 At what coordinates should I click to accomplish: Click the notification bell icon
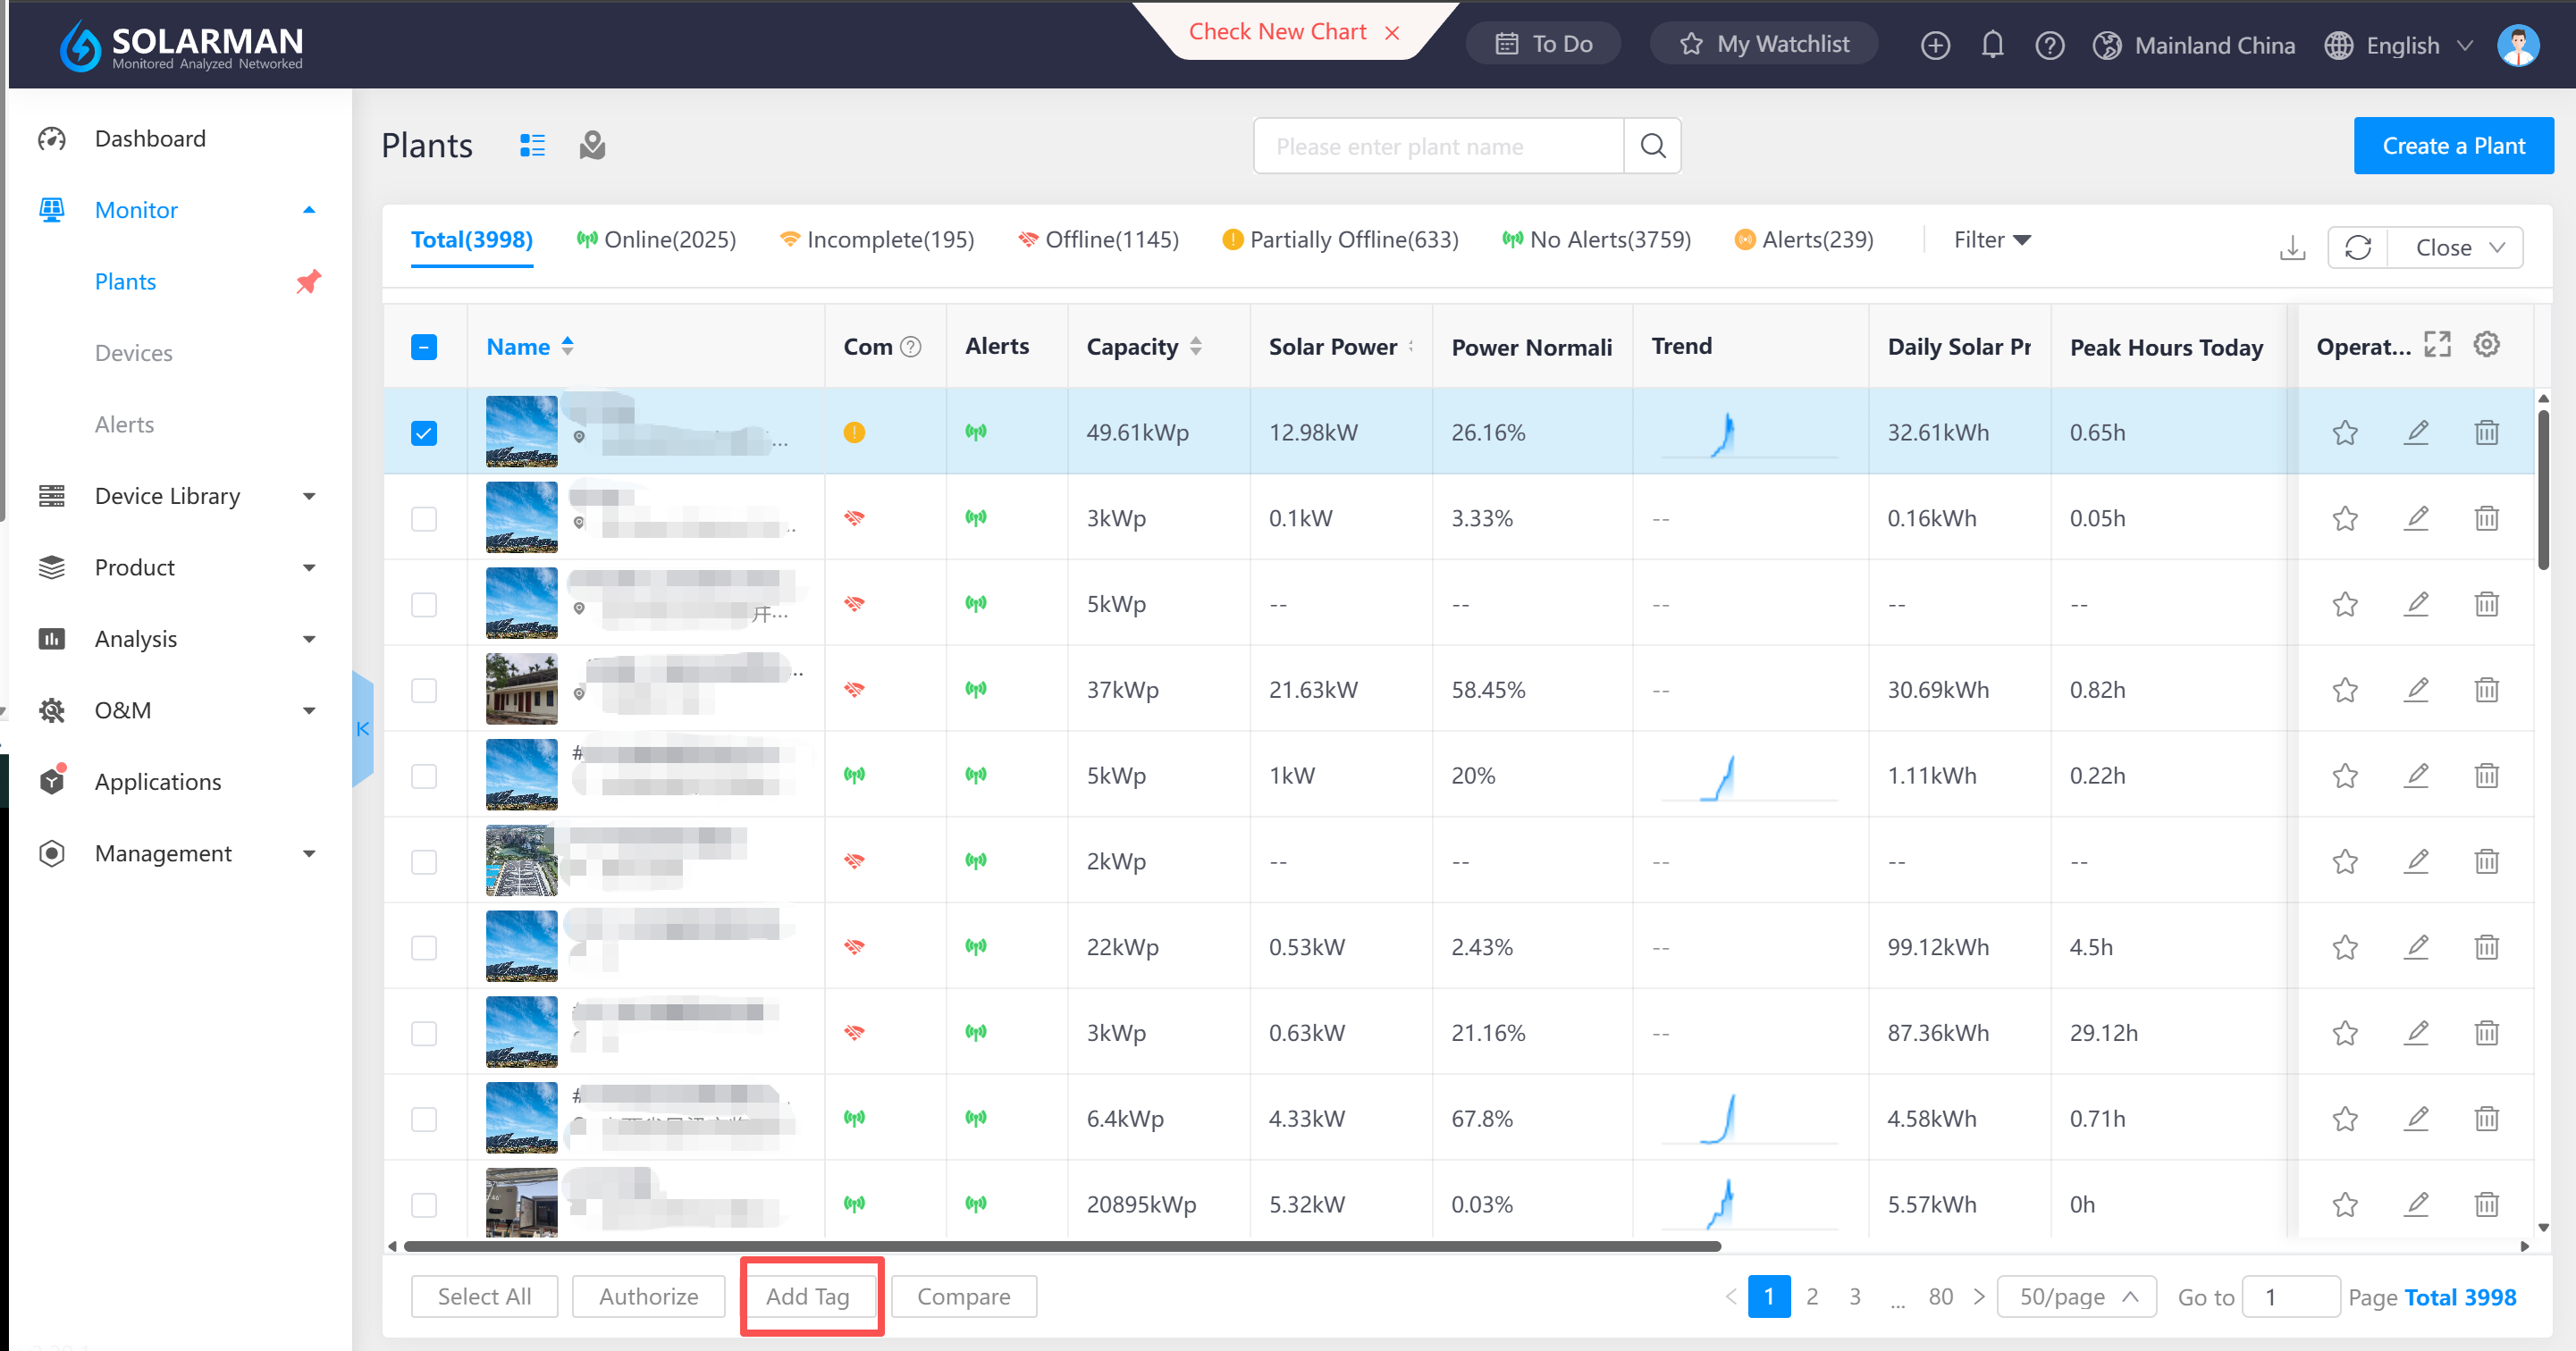click(x=1992, y=45)
